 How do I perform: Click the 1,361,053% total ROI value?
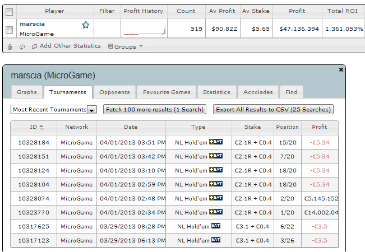point(344,29)
